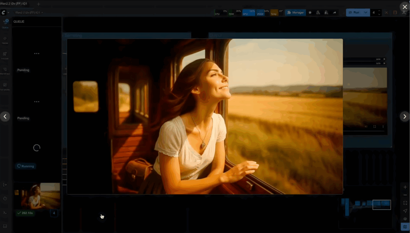Click the batch count field showing 4
The height and width of the screenshot is (233, 410).
click(x=374, y=12)
